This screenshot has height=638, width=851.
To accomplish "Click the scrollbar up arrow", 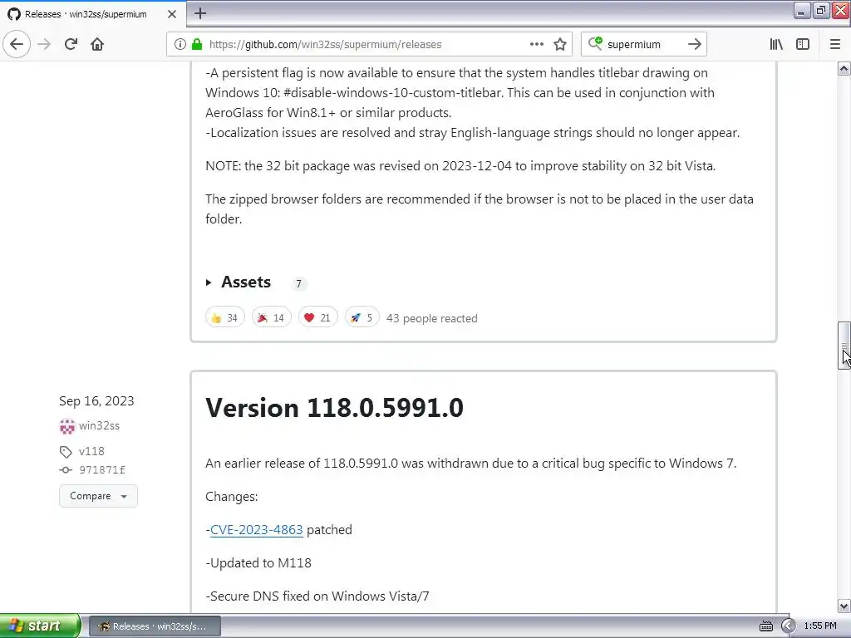I will tap(844, 68).
